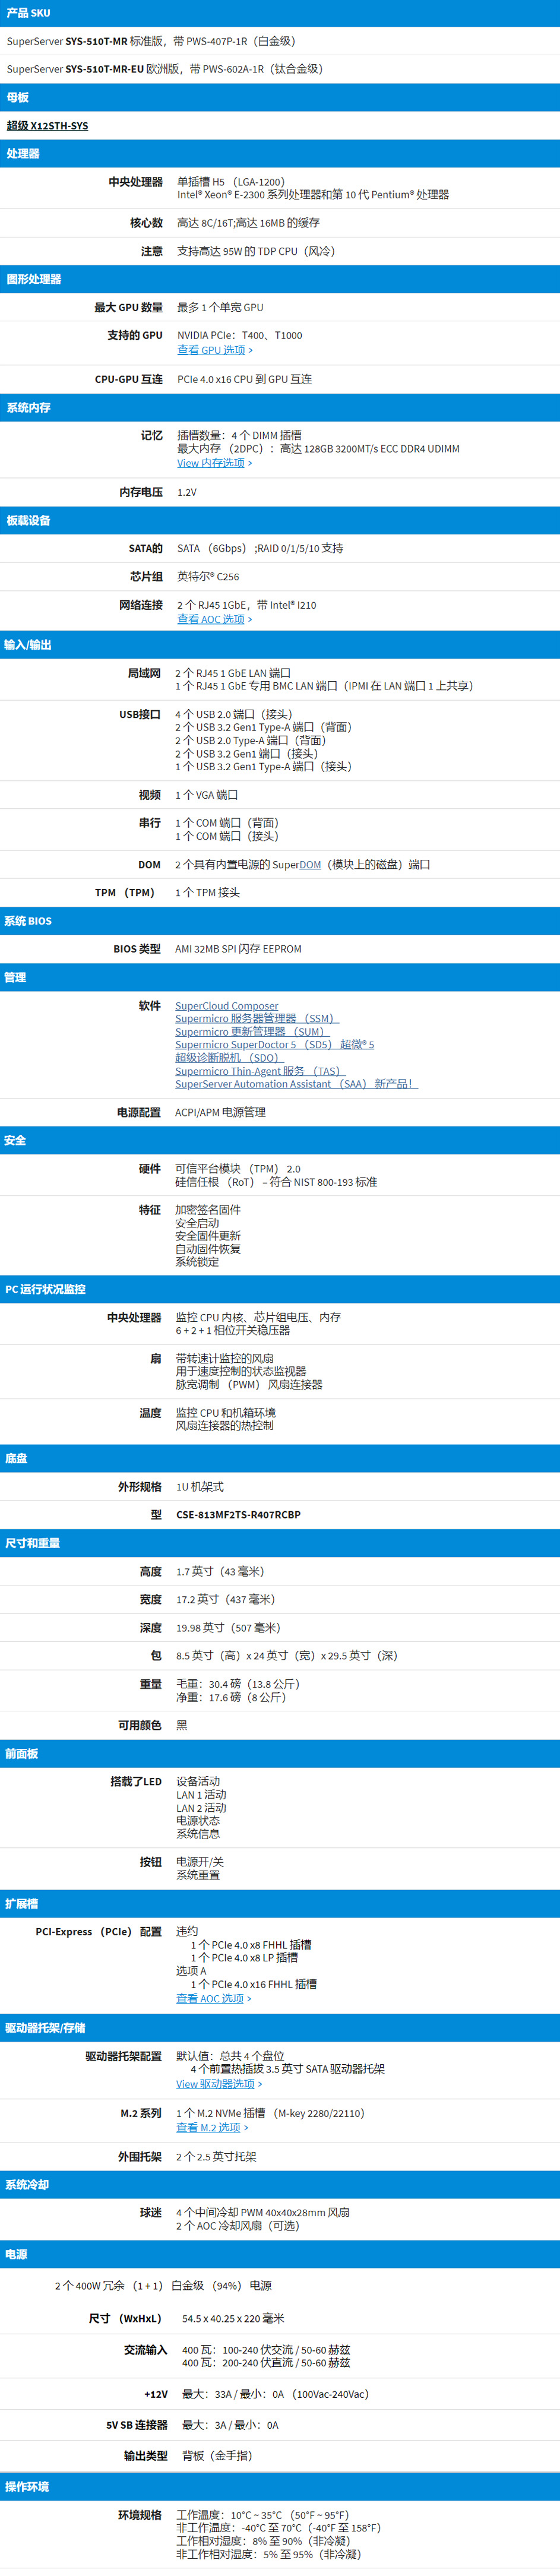This screenshot has width=560, height=2576.
Task: Click the 查看 M.2 选项 link
Action: [x=208, y=2127]
